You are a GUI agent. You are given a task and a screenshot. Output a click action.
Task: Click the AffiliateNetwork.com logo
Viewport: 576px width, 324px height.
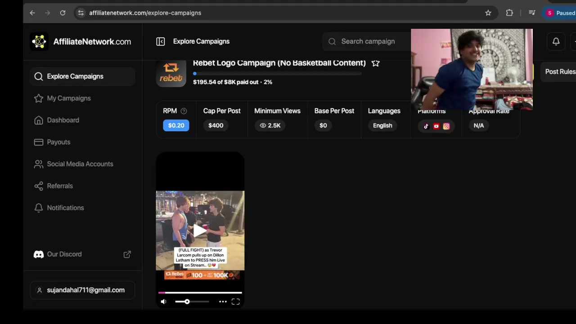[x=81, y=41]
